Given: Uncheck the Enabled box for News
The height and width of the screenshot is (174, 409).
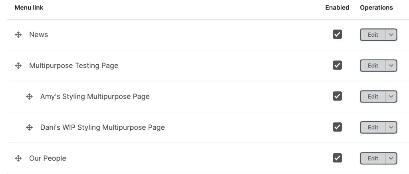Looking at the screenshot, I should [337, 35].
